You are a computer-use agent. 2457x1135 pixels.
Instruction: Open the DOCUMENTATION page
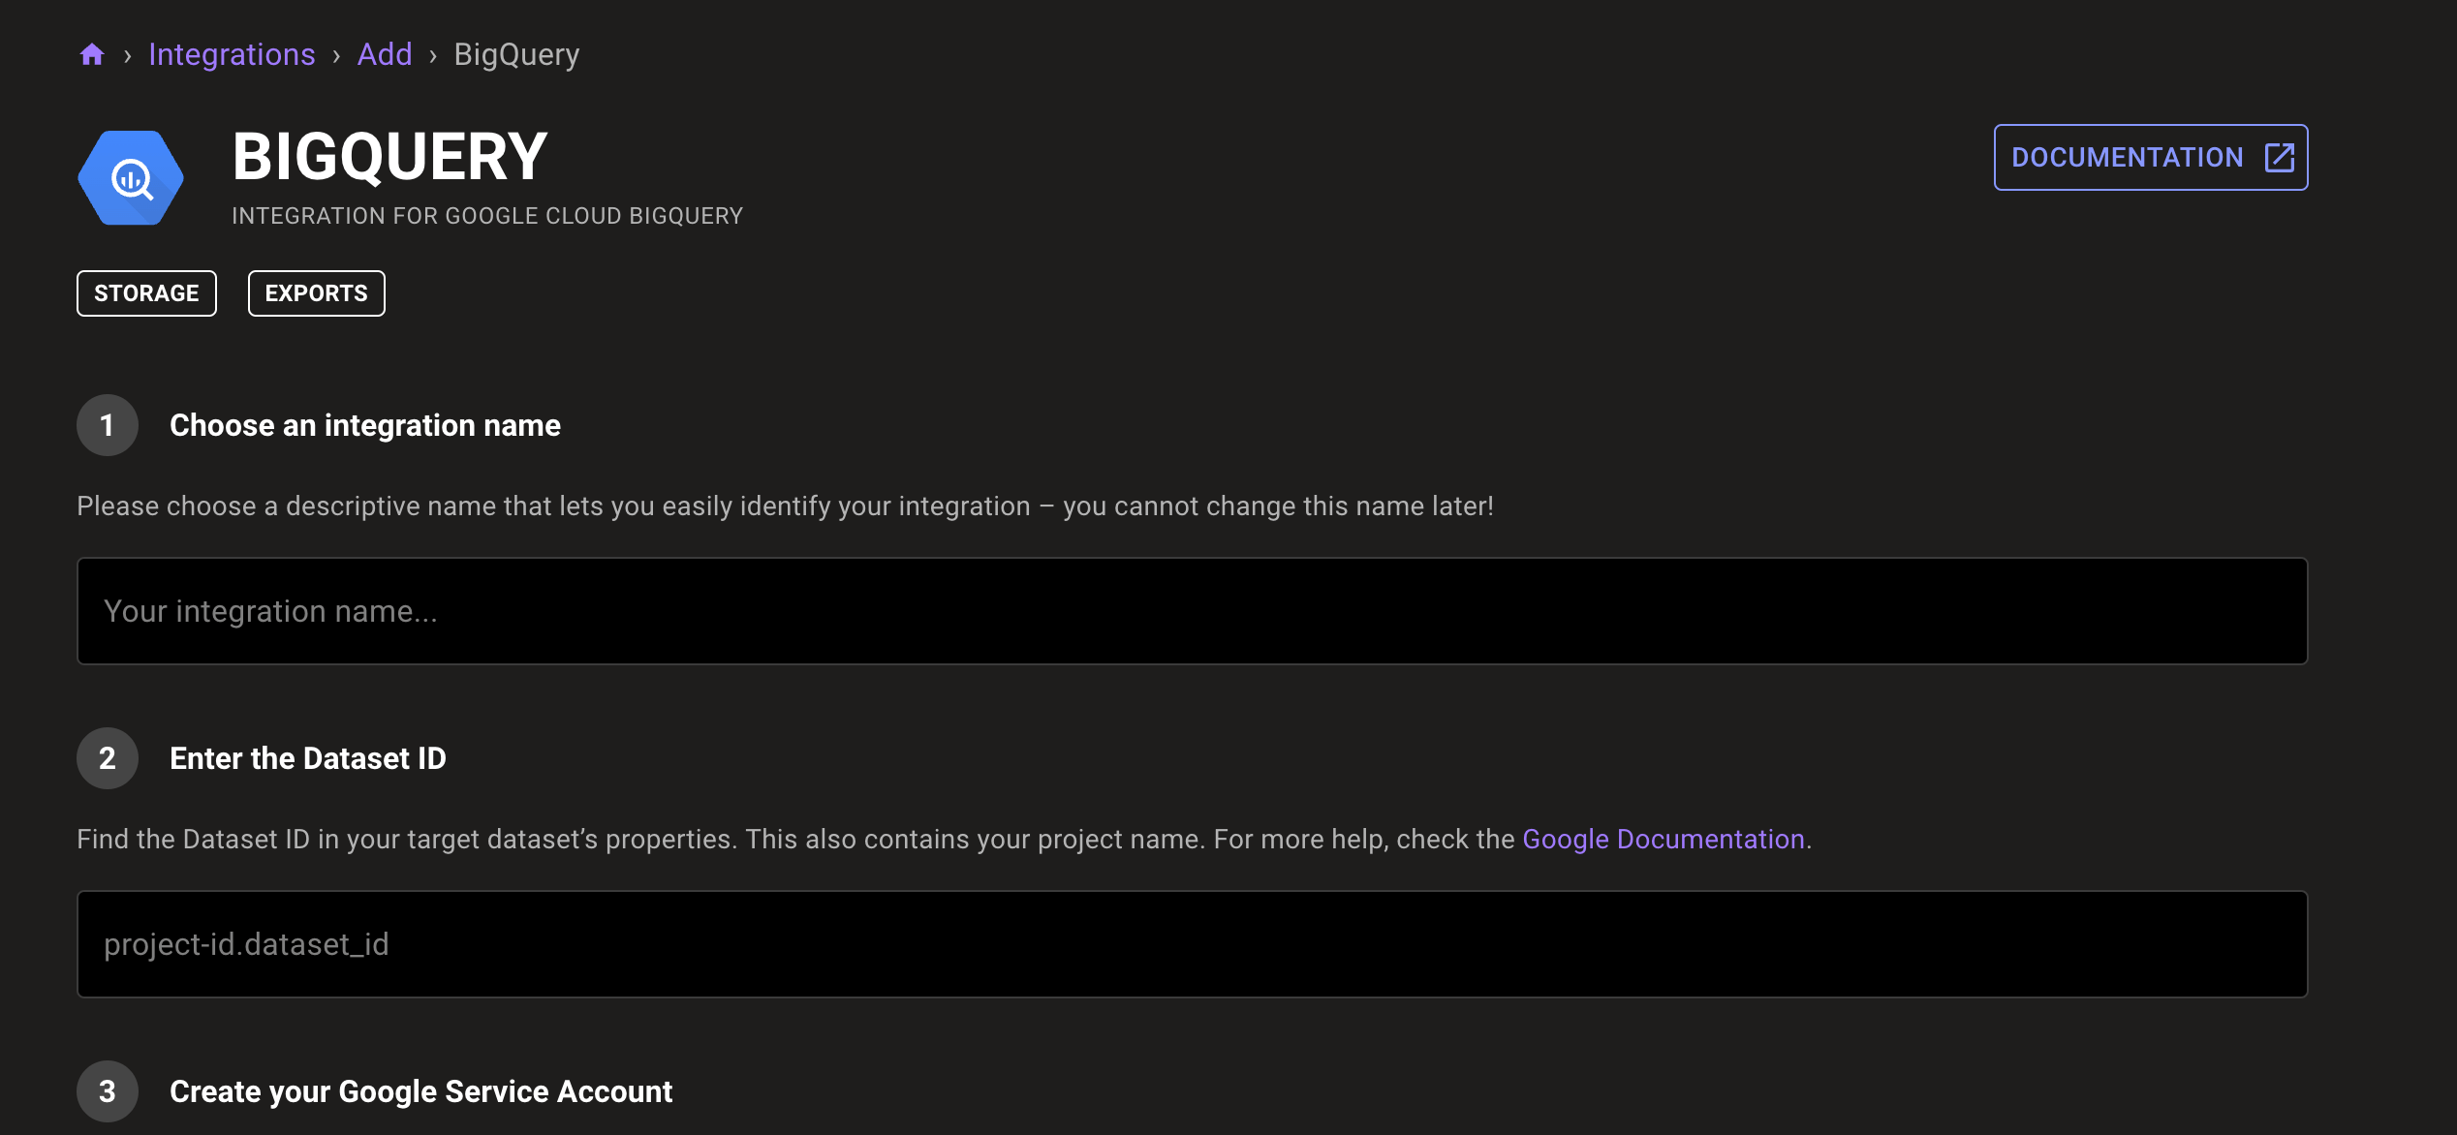[x=2150, y=157]
